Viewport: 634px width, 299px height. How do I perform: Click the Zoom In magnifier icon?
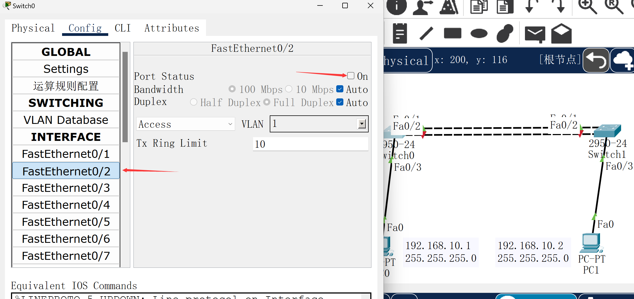click(x=587, y=6)
